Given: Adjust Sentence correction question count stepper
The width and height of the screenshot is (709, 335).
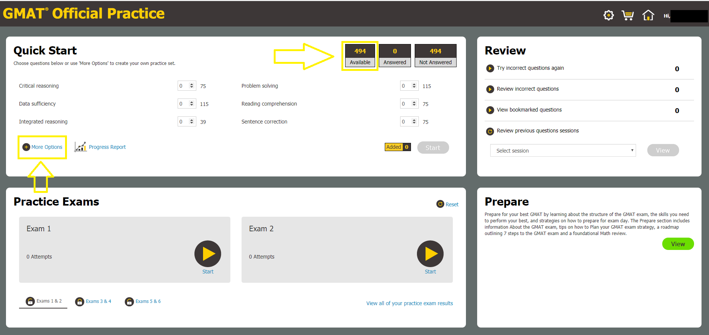Looking at the screenshot, I should [414, 122].
